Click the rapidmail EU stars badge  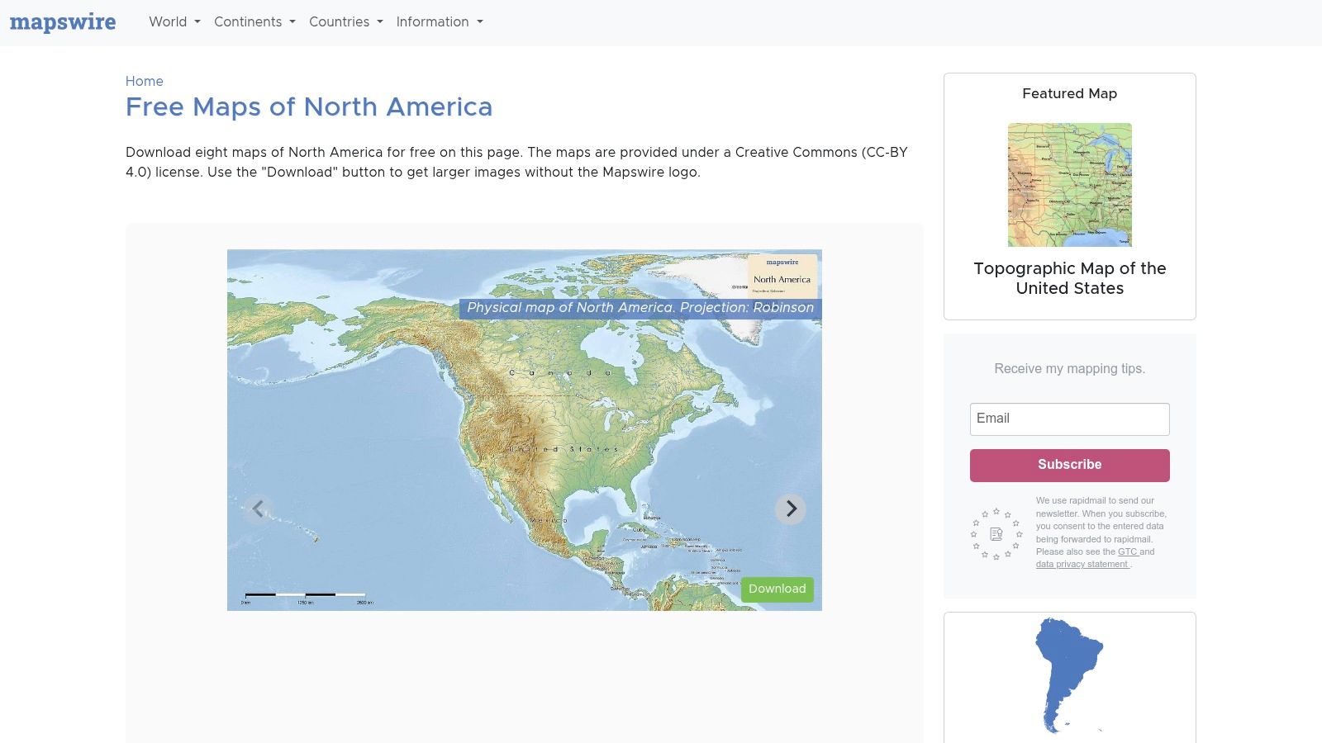[x=996, y=534]
